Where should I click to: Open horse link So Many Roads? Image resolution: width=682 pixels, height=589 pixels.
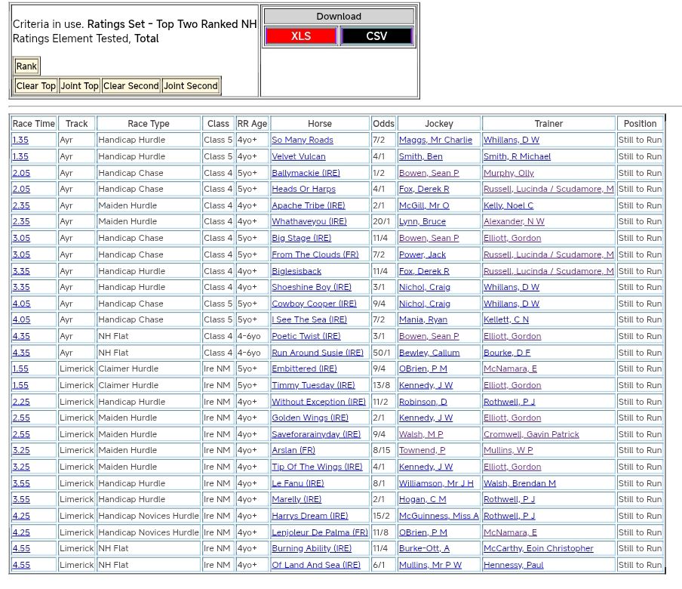tap(302, 140)
